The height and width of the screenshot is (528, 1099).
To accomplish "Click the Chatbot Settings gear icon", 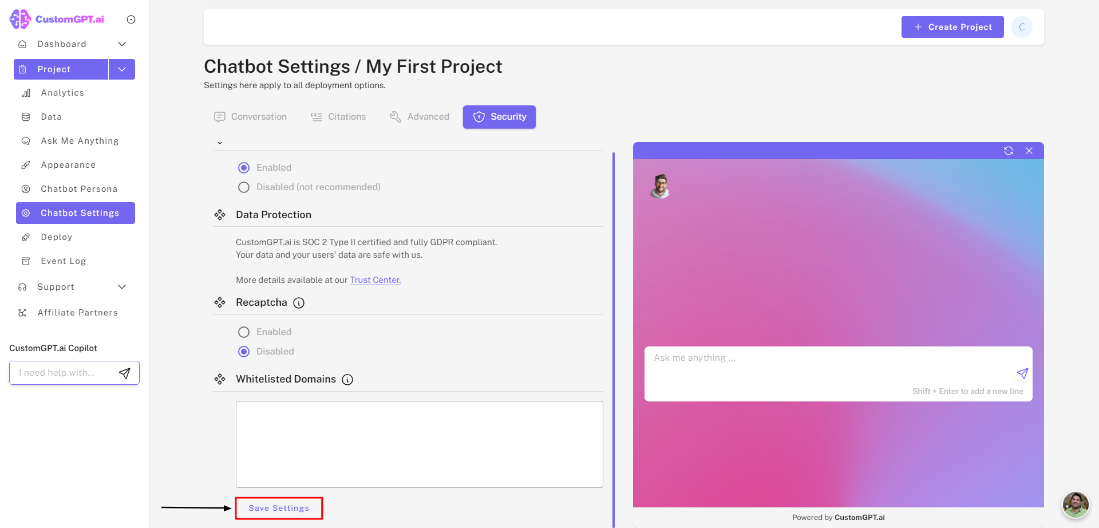I will pos(26,213).
